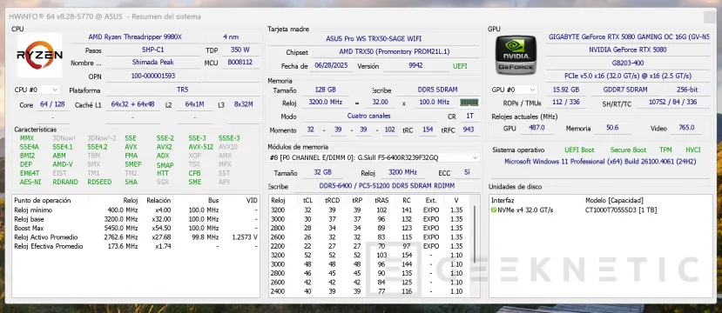Viewport: 722px width, 313px height.
Task: Open the GPU #0 selector dropdown
Action: click(514, 90)
